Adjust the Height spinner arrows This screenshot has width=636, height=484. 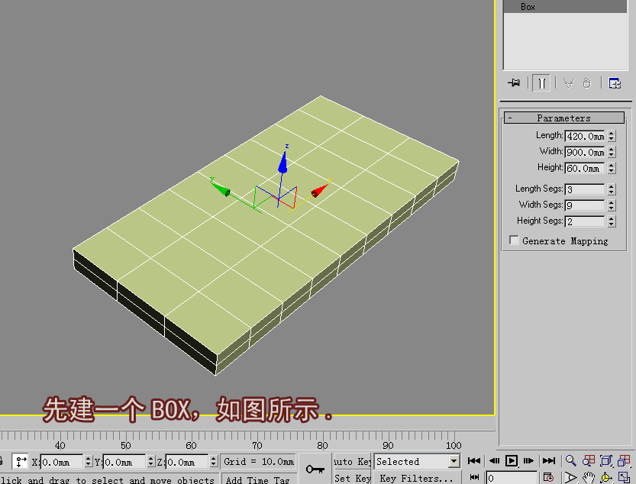point(612,168)
